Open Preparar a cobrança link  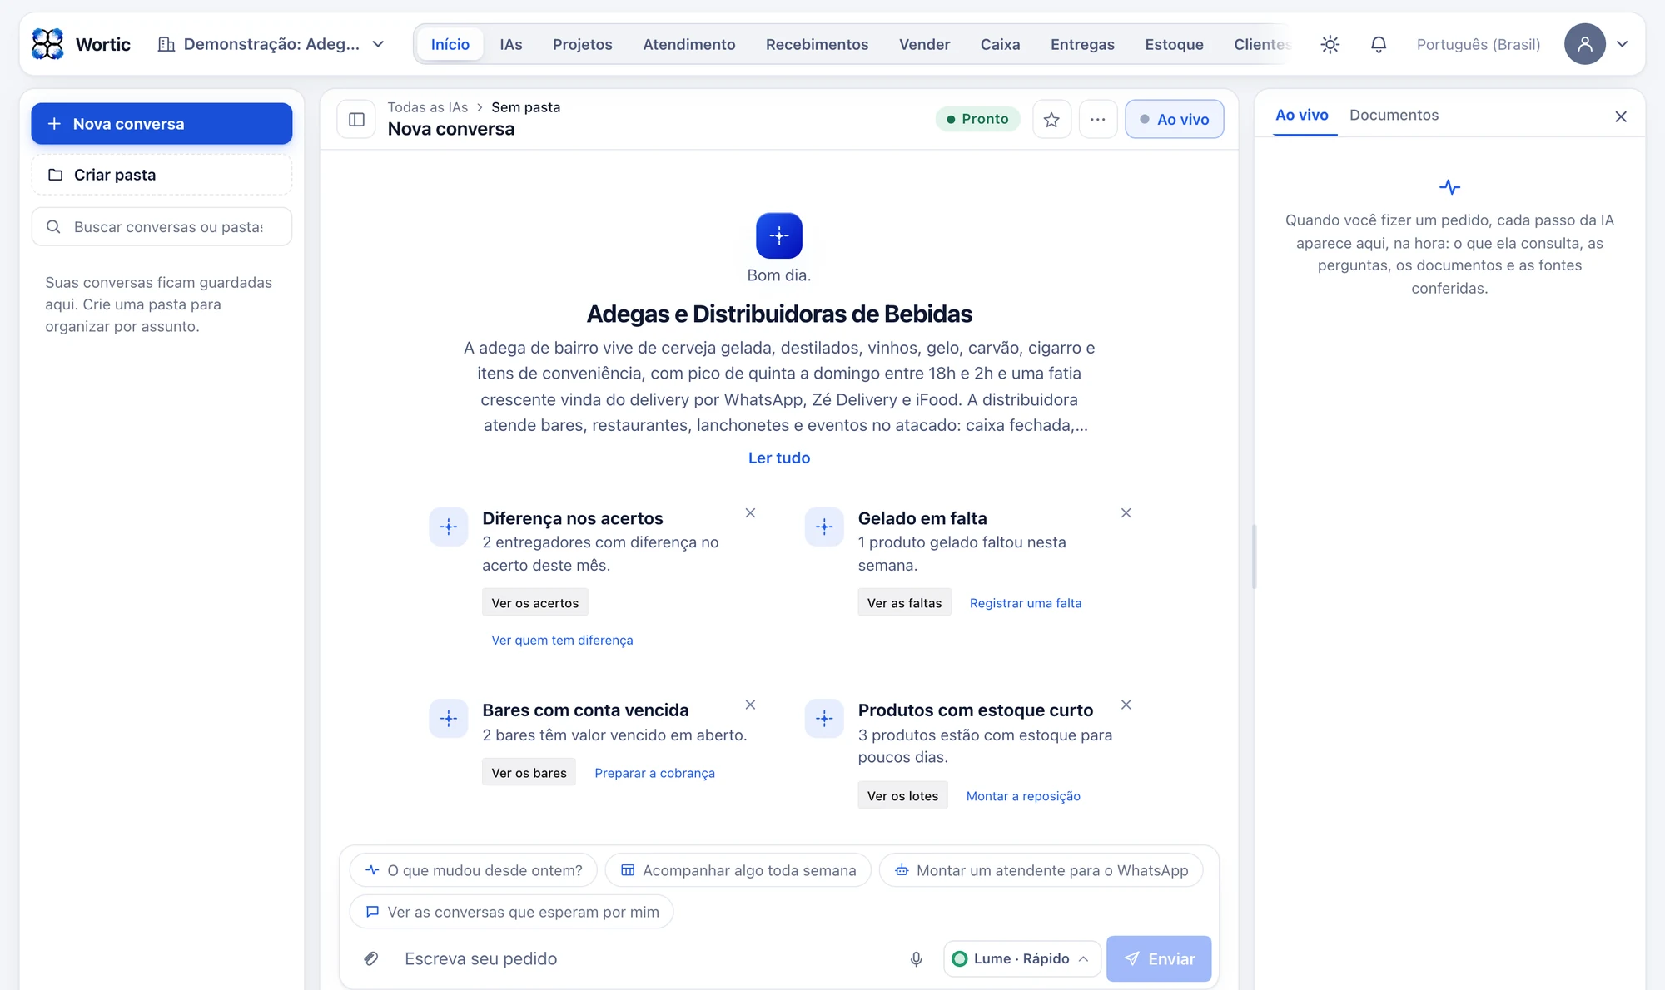click(x=654, y=772)
